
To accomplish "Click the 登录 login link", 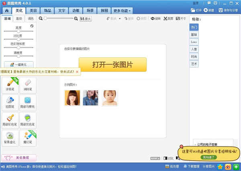I will pyautogui.click(x=196, y=3).
